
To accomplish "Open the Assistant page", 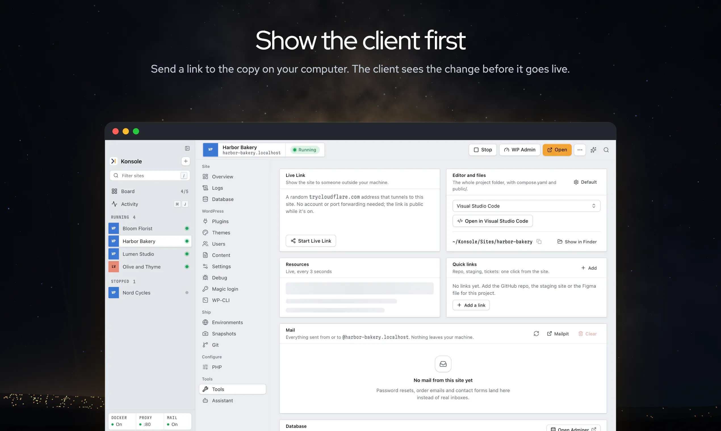I will click(232, 400).
